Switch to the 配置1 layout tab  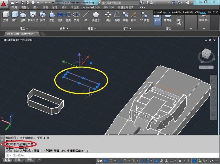tap(18, 160)
